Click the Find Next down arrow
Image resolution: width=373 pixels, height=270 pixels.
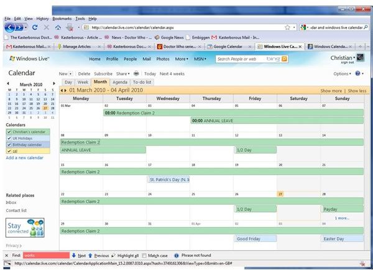(74, 256)
